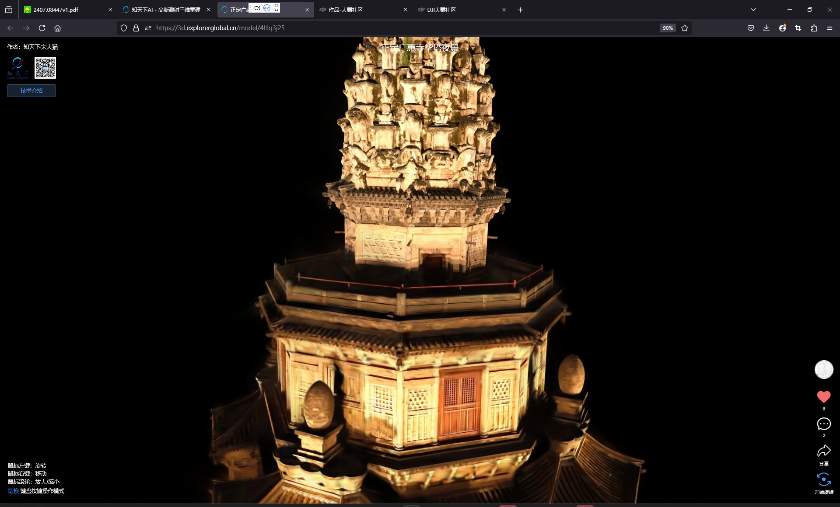
Task: Close the active 正定广惠寺 tab
Action: [307, 10]
